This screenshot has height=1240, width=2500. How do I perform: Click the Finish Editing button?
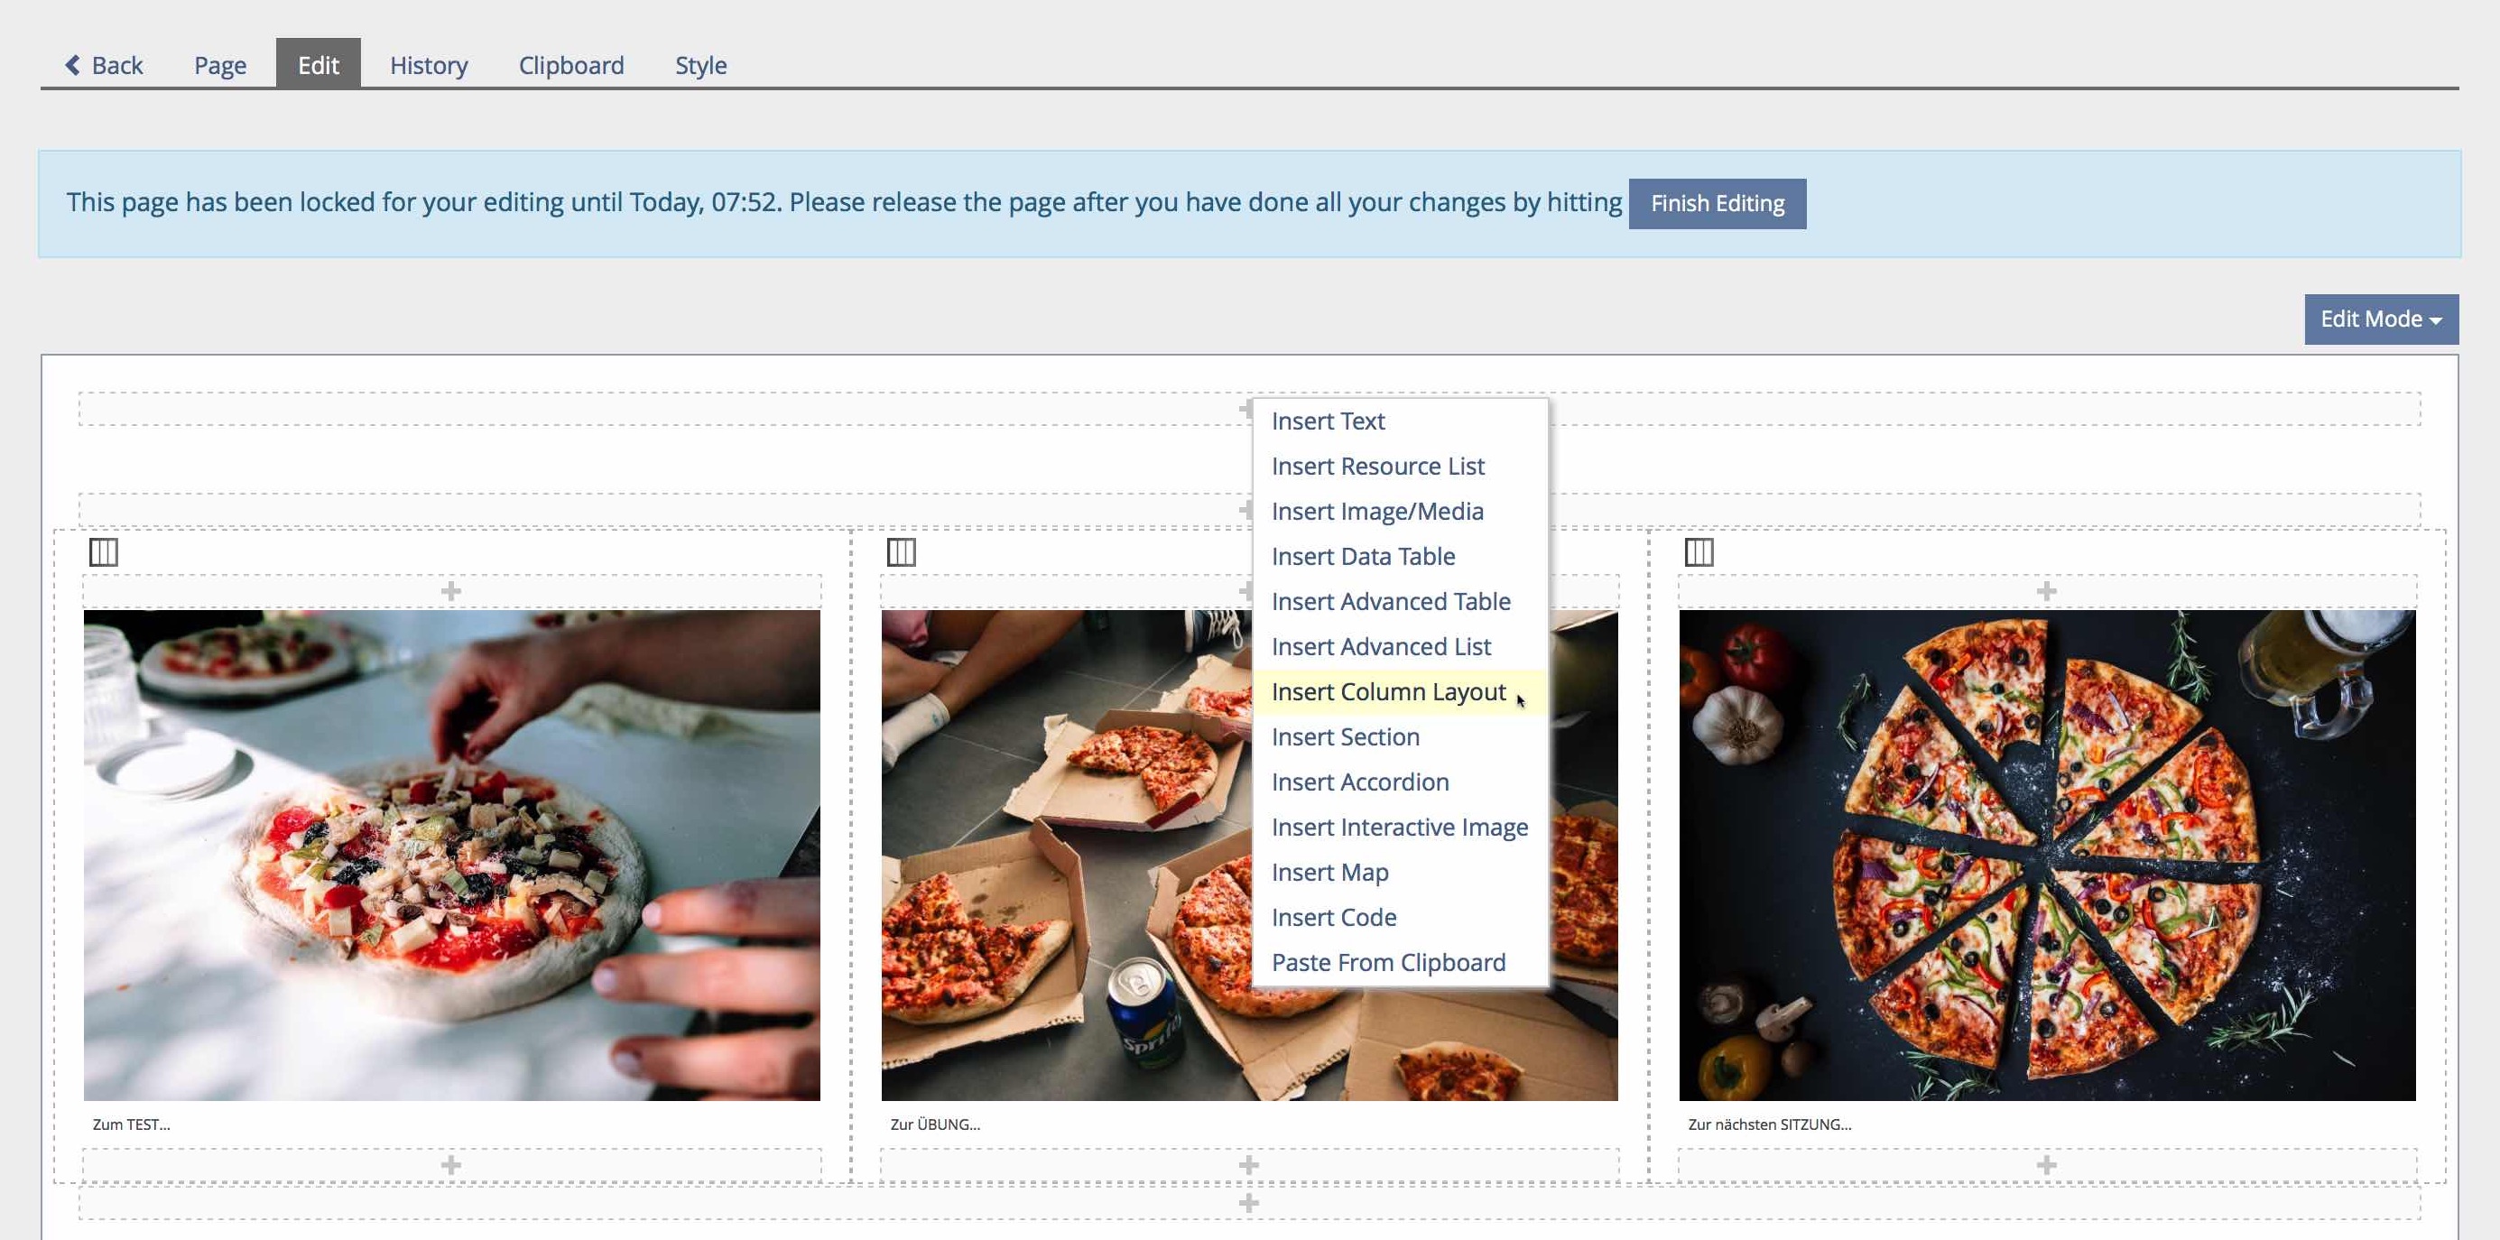(1718, 204)
